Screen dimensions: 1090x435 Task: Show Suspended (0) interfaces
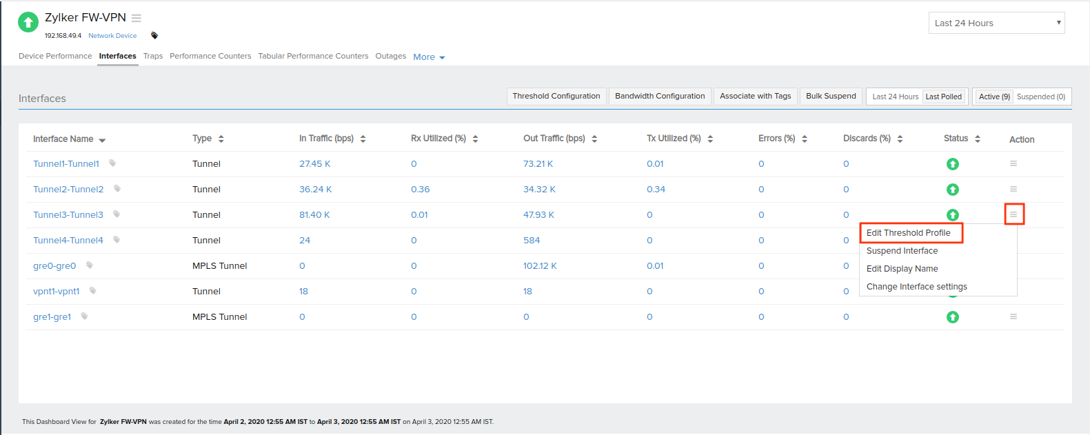click(1040, 97)
